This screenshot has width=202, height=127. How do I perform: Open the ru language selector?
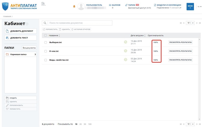pyautogui.click(x=199, y=7)
